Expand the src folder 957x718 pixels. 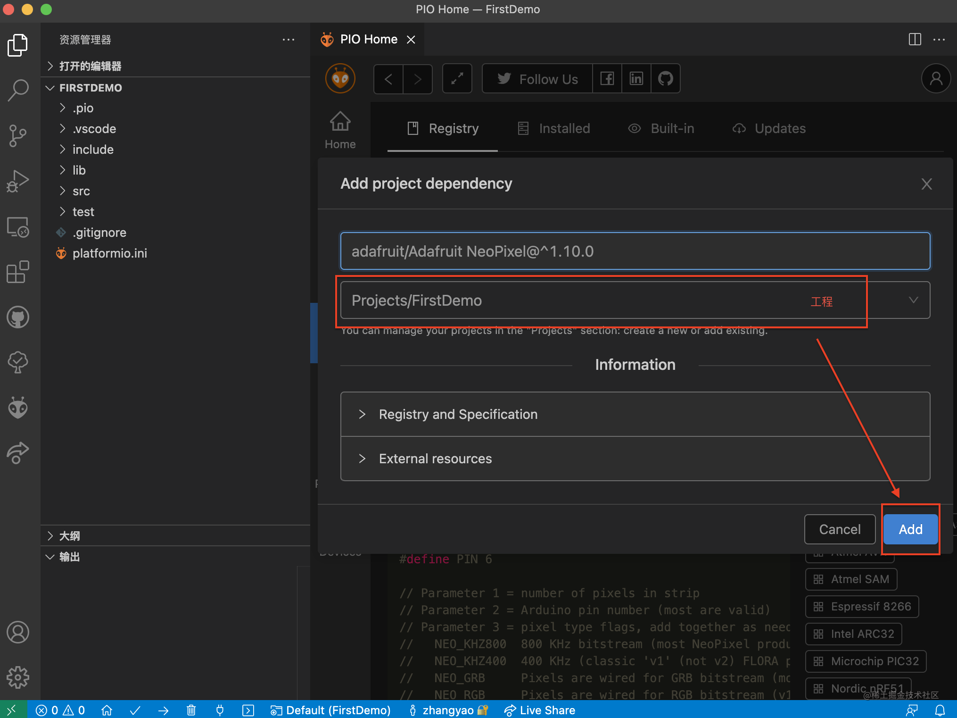[81, 191]
